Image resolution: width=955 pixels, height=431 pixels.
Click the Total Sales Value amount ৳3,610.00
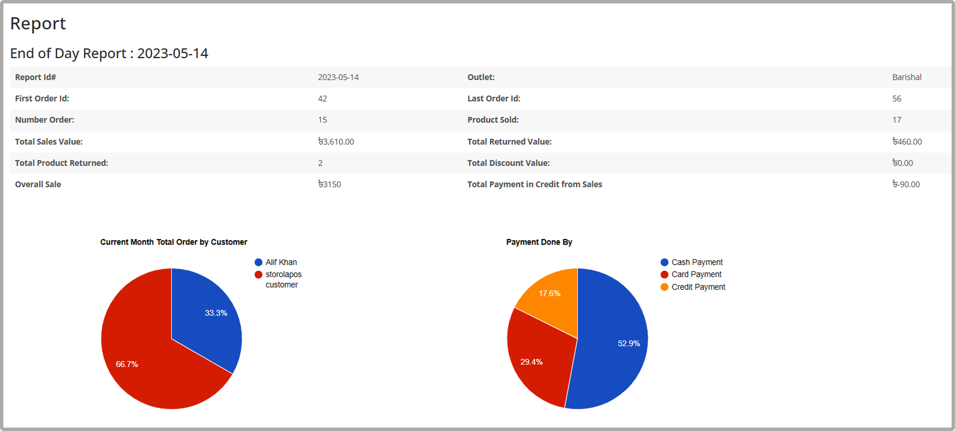pos(336,141)
